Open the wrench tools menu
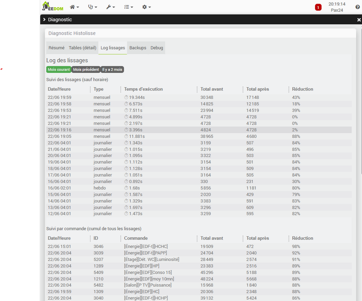This screenshot has height=301, width=362. 110,7
